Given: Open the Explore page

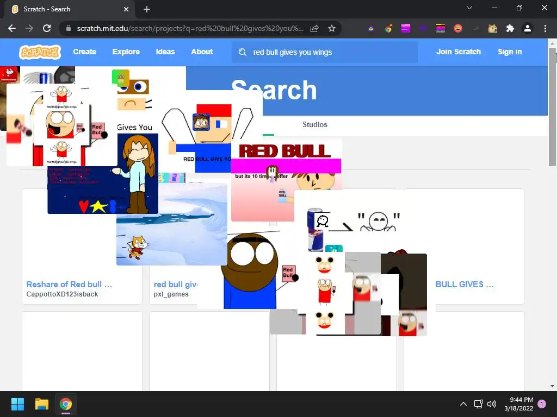Looking at the screenshot, I should pyautogui.click(x=126, y=52).
